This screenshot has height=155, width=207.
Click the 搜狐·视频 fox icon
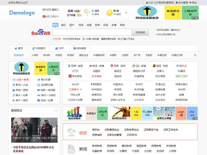coord(154,66)
